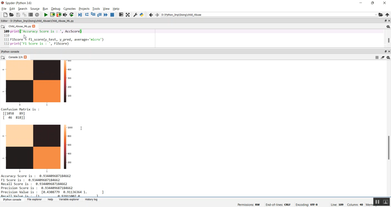Toggle fullscreen mode with the arrows icon
Viewport: 391px width, 207px height.
[127, 15]
